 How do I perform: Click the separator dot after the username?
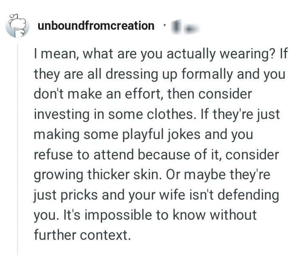[x=164, y=26]
